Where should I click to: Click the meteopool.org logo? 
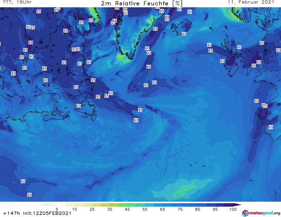[261, 213]
